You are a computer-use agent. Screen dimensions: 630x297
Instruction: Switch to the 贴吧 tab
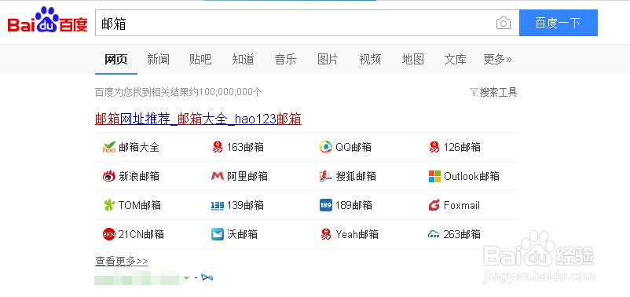(200, 60)
